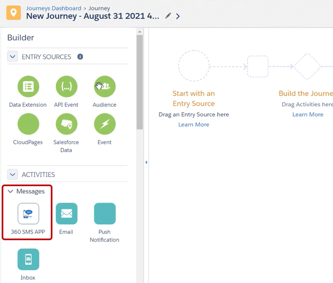This screenshot has width=333, height=283.
Task: Click the Email message activity icon
Action: tap(66, 214)
